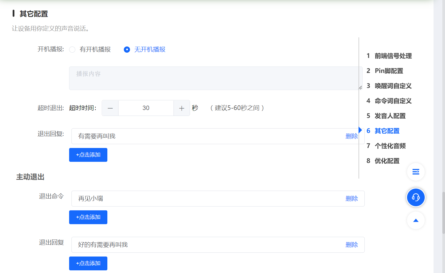The height and width of the screenshot is (273, 445).
Task: Open customer service headset icon
Action: (416, 197)
